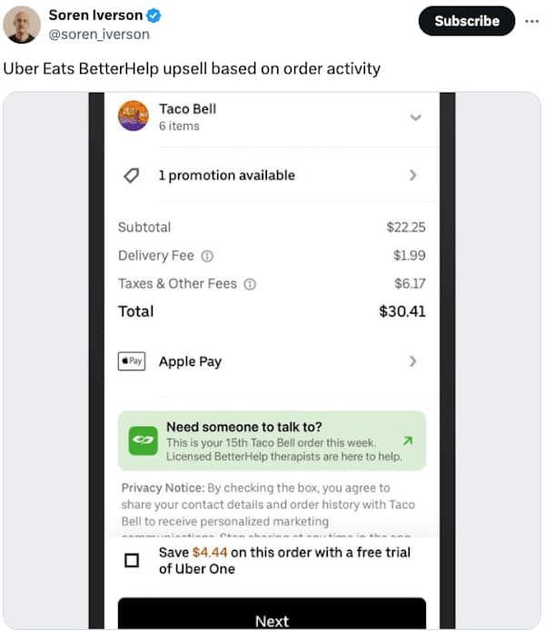Click the Soren Iverson display name

tap(94, 15)
